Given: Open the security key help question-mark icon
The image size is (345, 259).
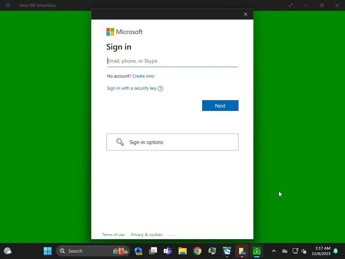Looking at the screenshot, I should pos(160,89).
